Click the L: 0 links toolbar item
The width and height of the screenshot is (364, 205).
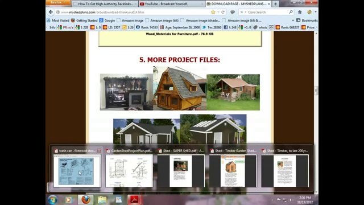click(96, 27)
